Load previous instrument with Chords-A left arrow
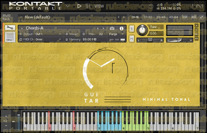Screen dimensions: 207x133 coord(98,28)
